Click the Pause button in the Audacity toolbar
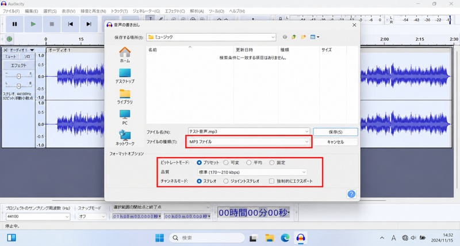Viewport: 460px width, 246px height. [14, 24]
